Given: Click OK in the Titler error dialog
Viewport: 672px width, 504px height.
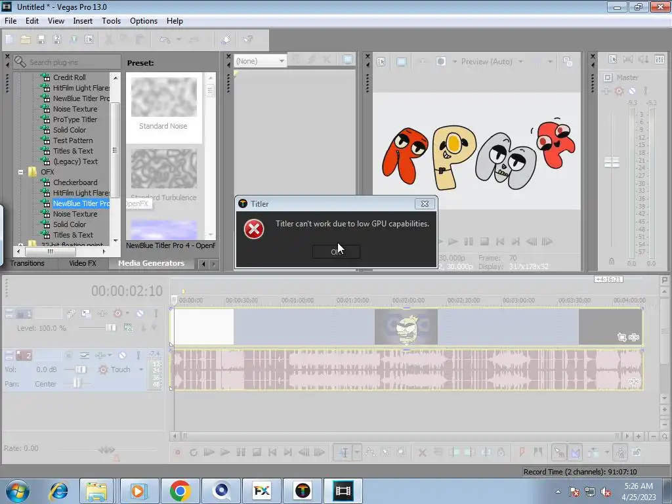Looking at the screenshot, I should (336, 251).
